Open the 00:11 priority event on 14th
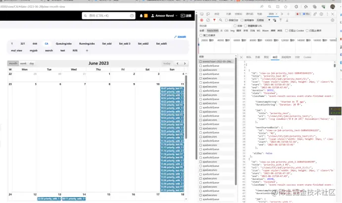The image size is (342, 203). (74, 199)
